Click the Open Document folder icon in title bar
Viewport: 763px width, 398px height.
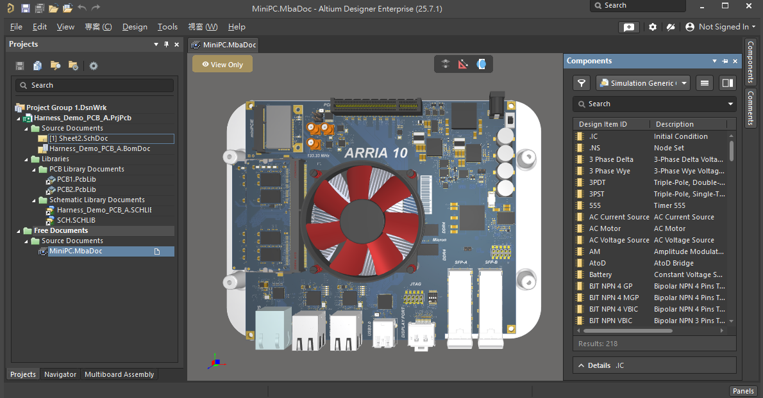(x=53, y=8)
